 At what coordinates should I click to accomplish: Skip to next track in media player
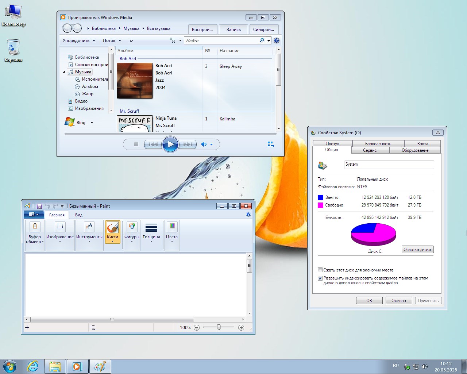pyautogui.click(x=188, y=144)
